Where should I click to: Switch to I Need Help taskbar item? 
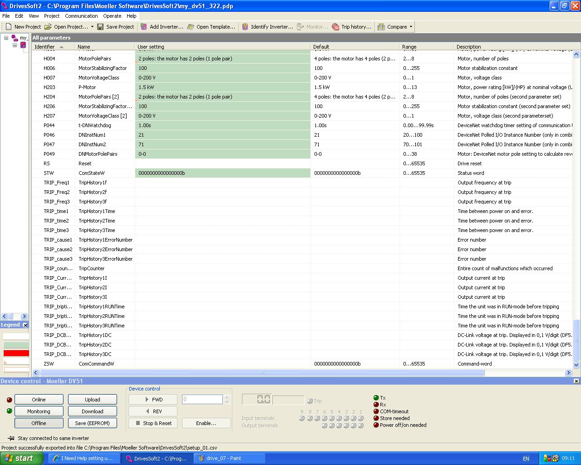pos(84,459)
